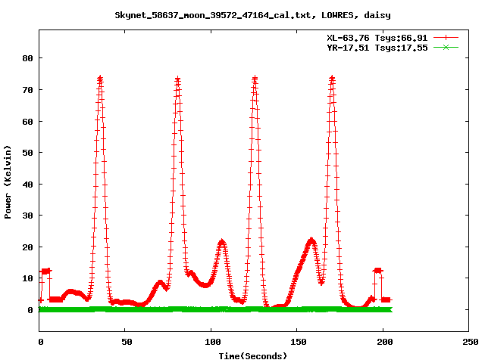485x363 pixels.
Task: Click the red line sample in legend
Action: pyautogui.click(x=446, y=38)
